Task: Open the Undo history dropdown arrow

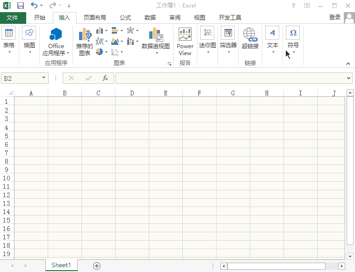Action: 42,6
